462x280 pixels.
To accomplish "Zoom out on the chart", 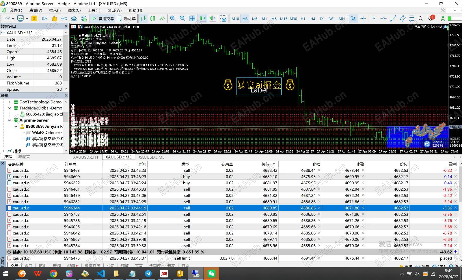I will coord(182,18).
